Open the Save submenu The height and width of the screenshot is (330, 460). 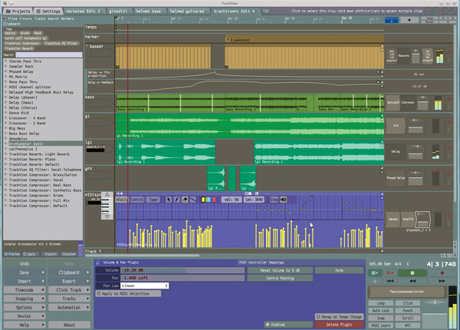[x=25, y=272]
